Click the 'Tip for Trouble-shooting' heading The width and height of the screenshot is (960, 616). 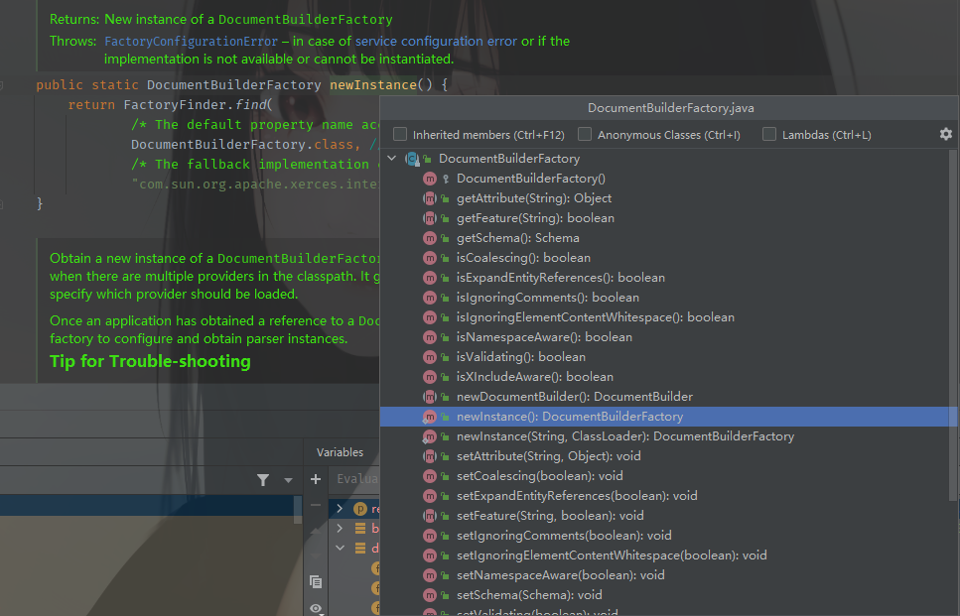[150, 361]
